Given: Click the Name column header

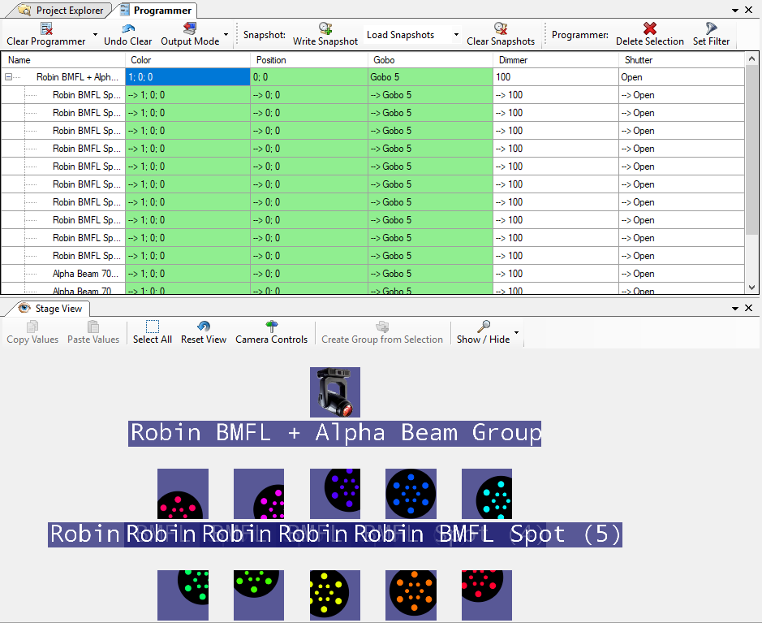Looking at the screenshot, I should [63, 60].
